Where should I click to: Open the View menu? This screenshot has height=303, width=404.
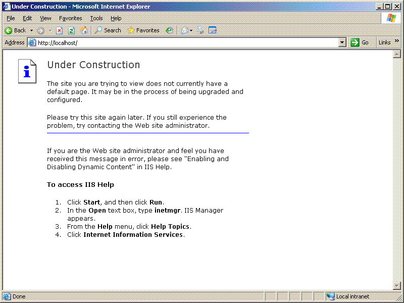pos(45,18)
